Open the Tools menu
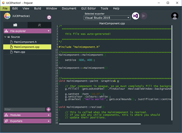The height and width of the screenshot is (133, 182). click(104, 9)
